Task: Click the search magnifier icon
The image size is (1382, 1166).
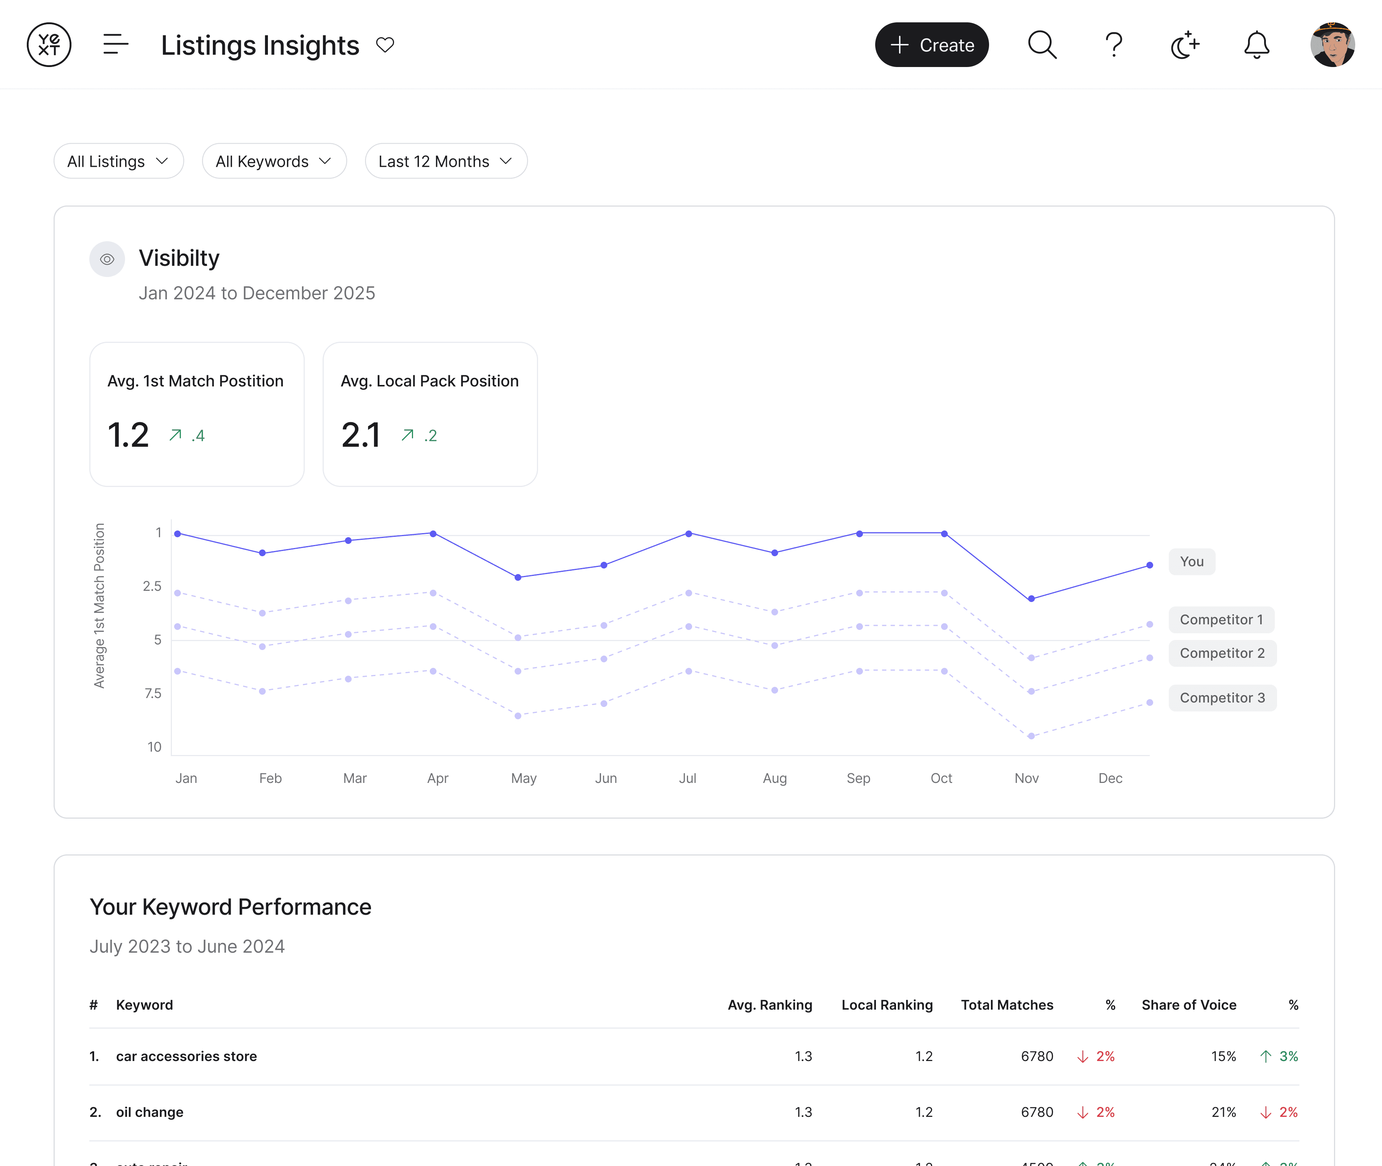Action: (1042, 45)
